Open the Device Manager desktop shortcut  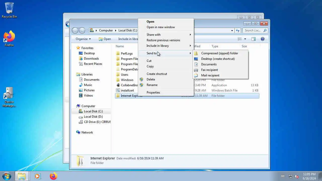[9, 97]
